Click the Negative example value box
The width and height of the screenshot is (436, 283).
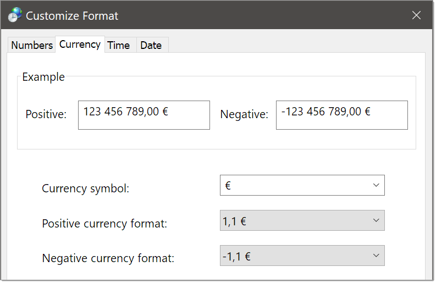pos(342,115)
